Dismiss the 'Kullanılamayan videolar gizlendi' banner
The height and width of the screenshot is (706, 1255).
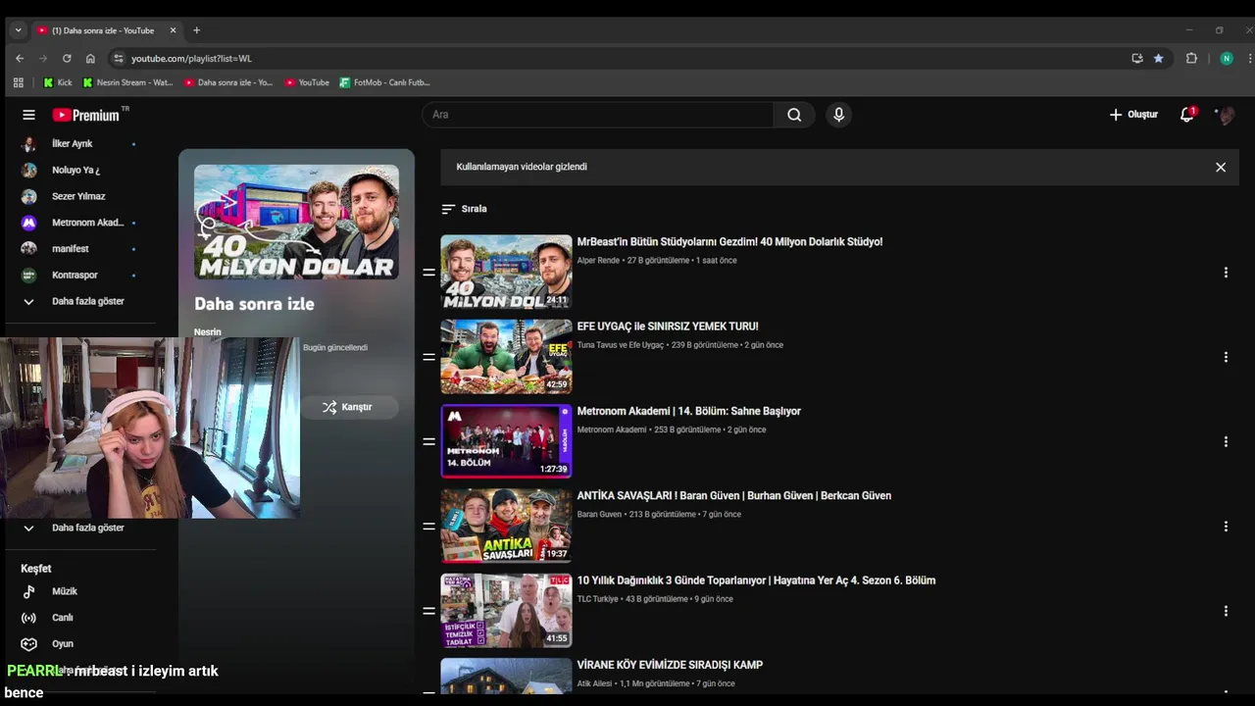tap(1221, 167)
